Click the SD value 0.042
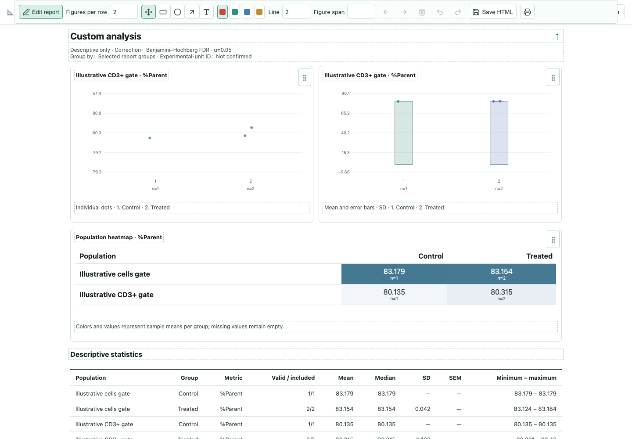The image size is (632, 439). pyautogui.click(x=423, y=409)
